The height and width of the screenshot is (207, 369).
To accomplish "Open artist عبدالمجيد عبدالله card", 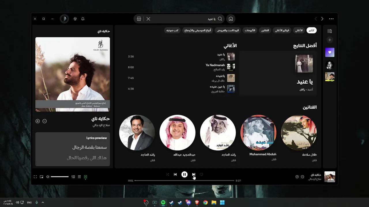I will click(x=177, y=139).
